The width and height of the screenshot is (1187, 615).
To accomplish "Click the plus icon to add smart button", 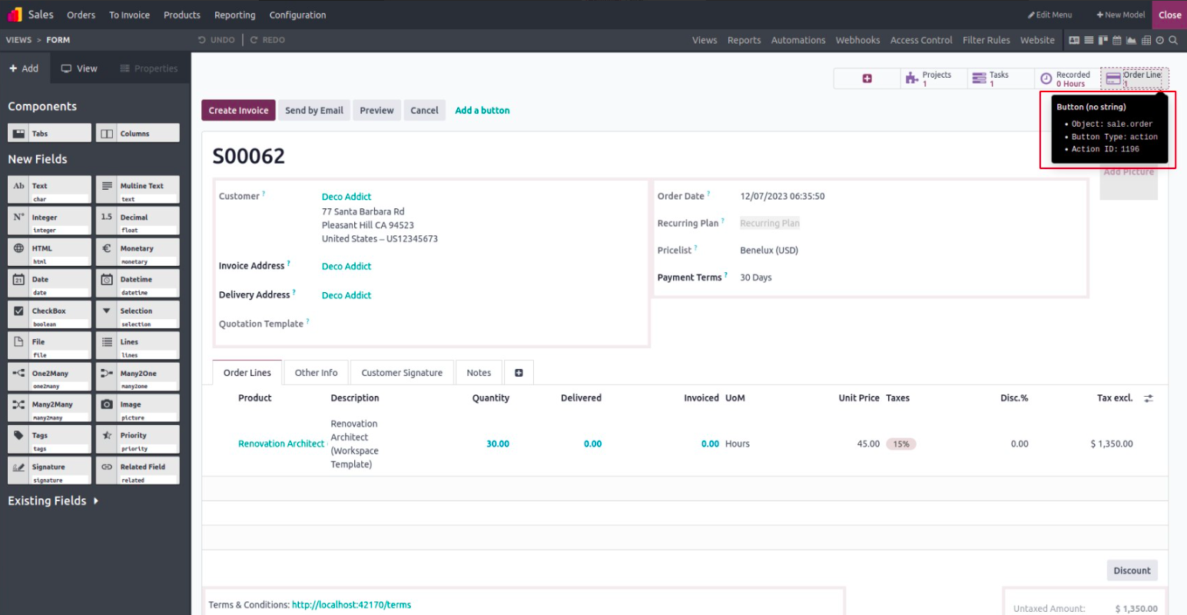I will [867, 78].
